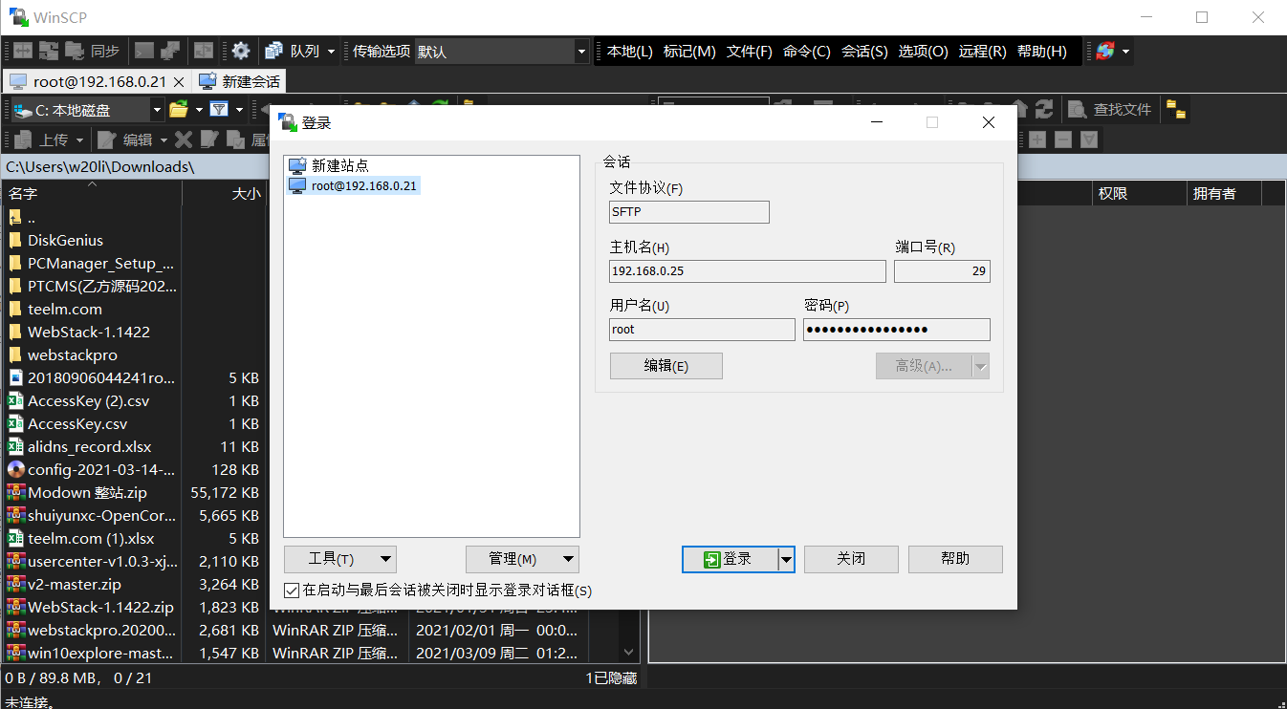Open the 帮助(H) menu
The height and width of the screenshot is (709, 1287).
(x=1041, y=51)
